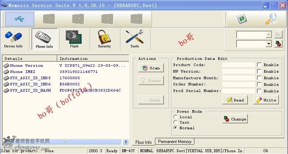Click the value E56B0052

pyautogui.click(x=70, y=84)
